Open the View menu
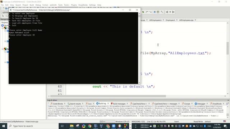The width and height of the screenshot is (230, 129). (12, 5)
